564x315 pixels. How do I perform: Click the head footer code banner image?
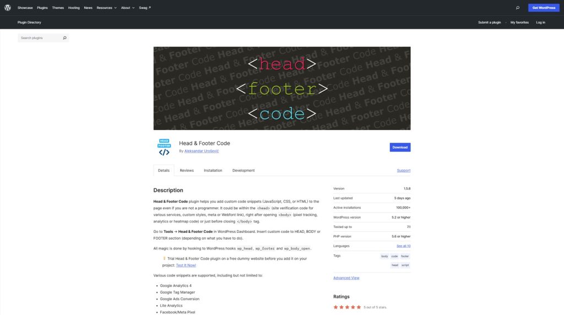pyautogui.click(x=282, y=88)
